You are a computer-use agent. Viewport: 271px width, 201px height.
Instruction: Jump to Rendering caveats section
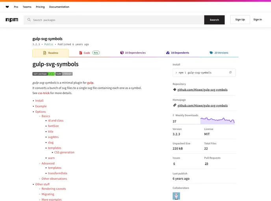click(54, 188)
